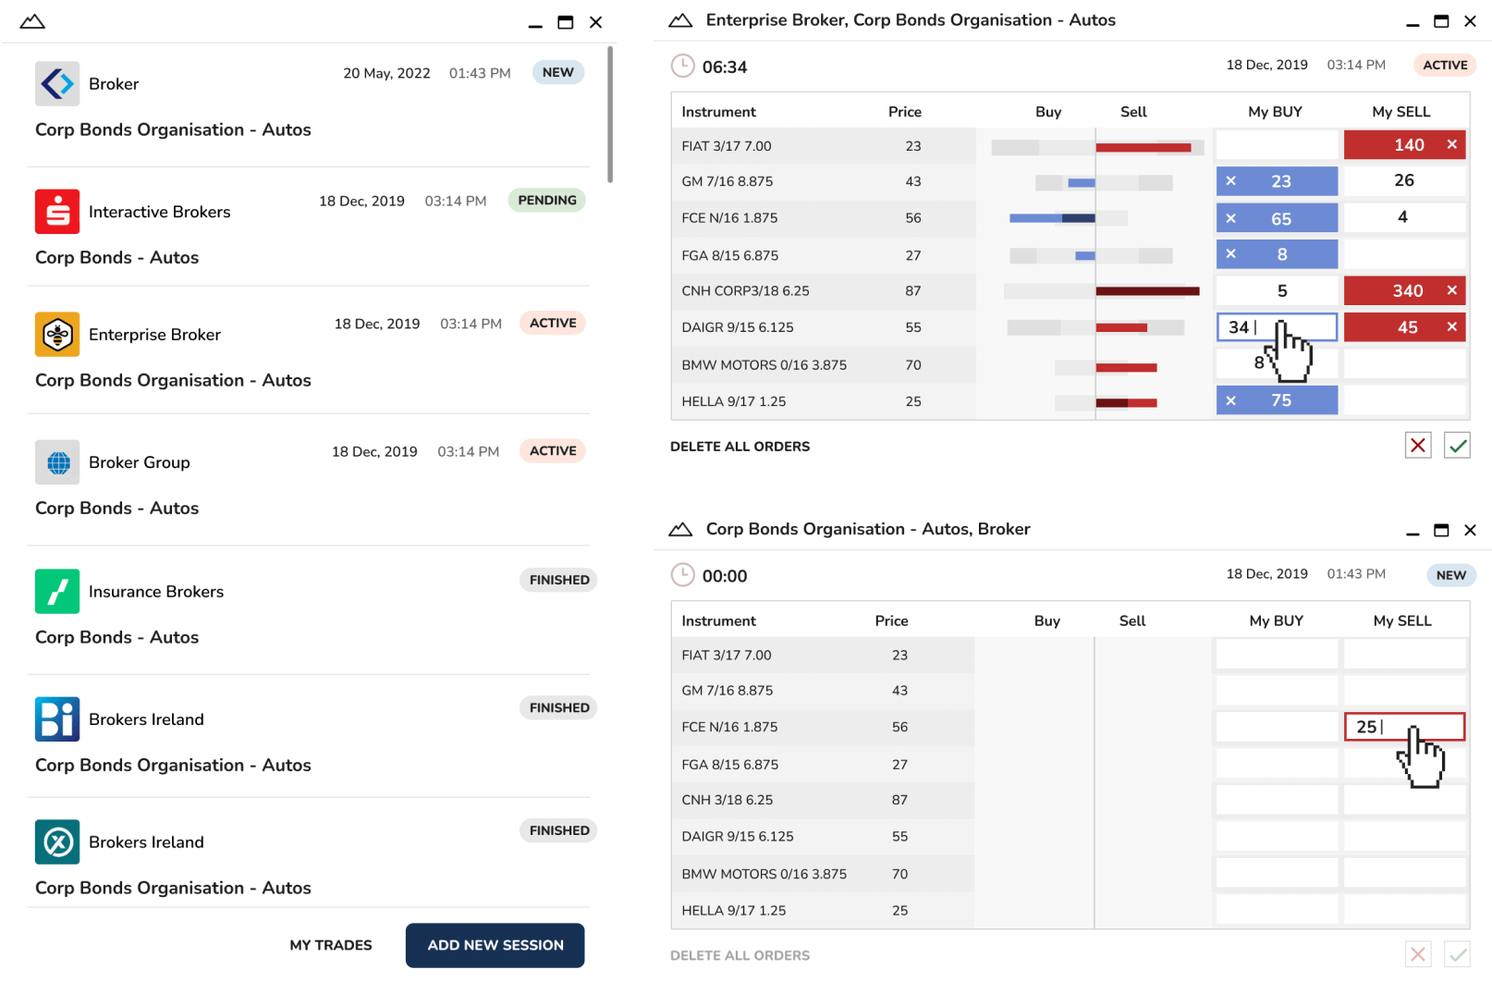Viewport: 1492px width, 982px height.
Task: Remove the 140 sell order for FIAT
Action: (x=1451, y=145)
